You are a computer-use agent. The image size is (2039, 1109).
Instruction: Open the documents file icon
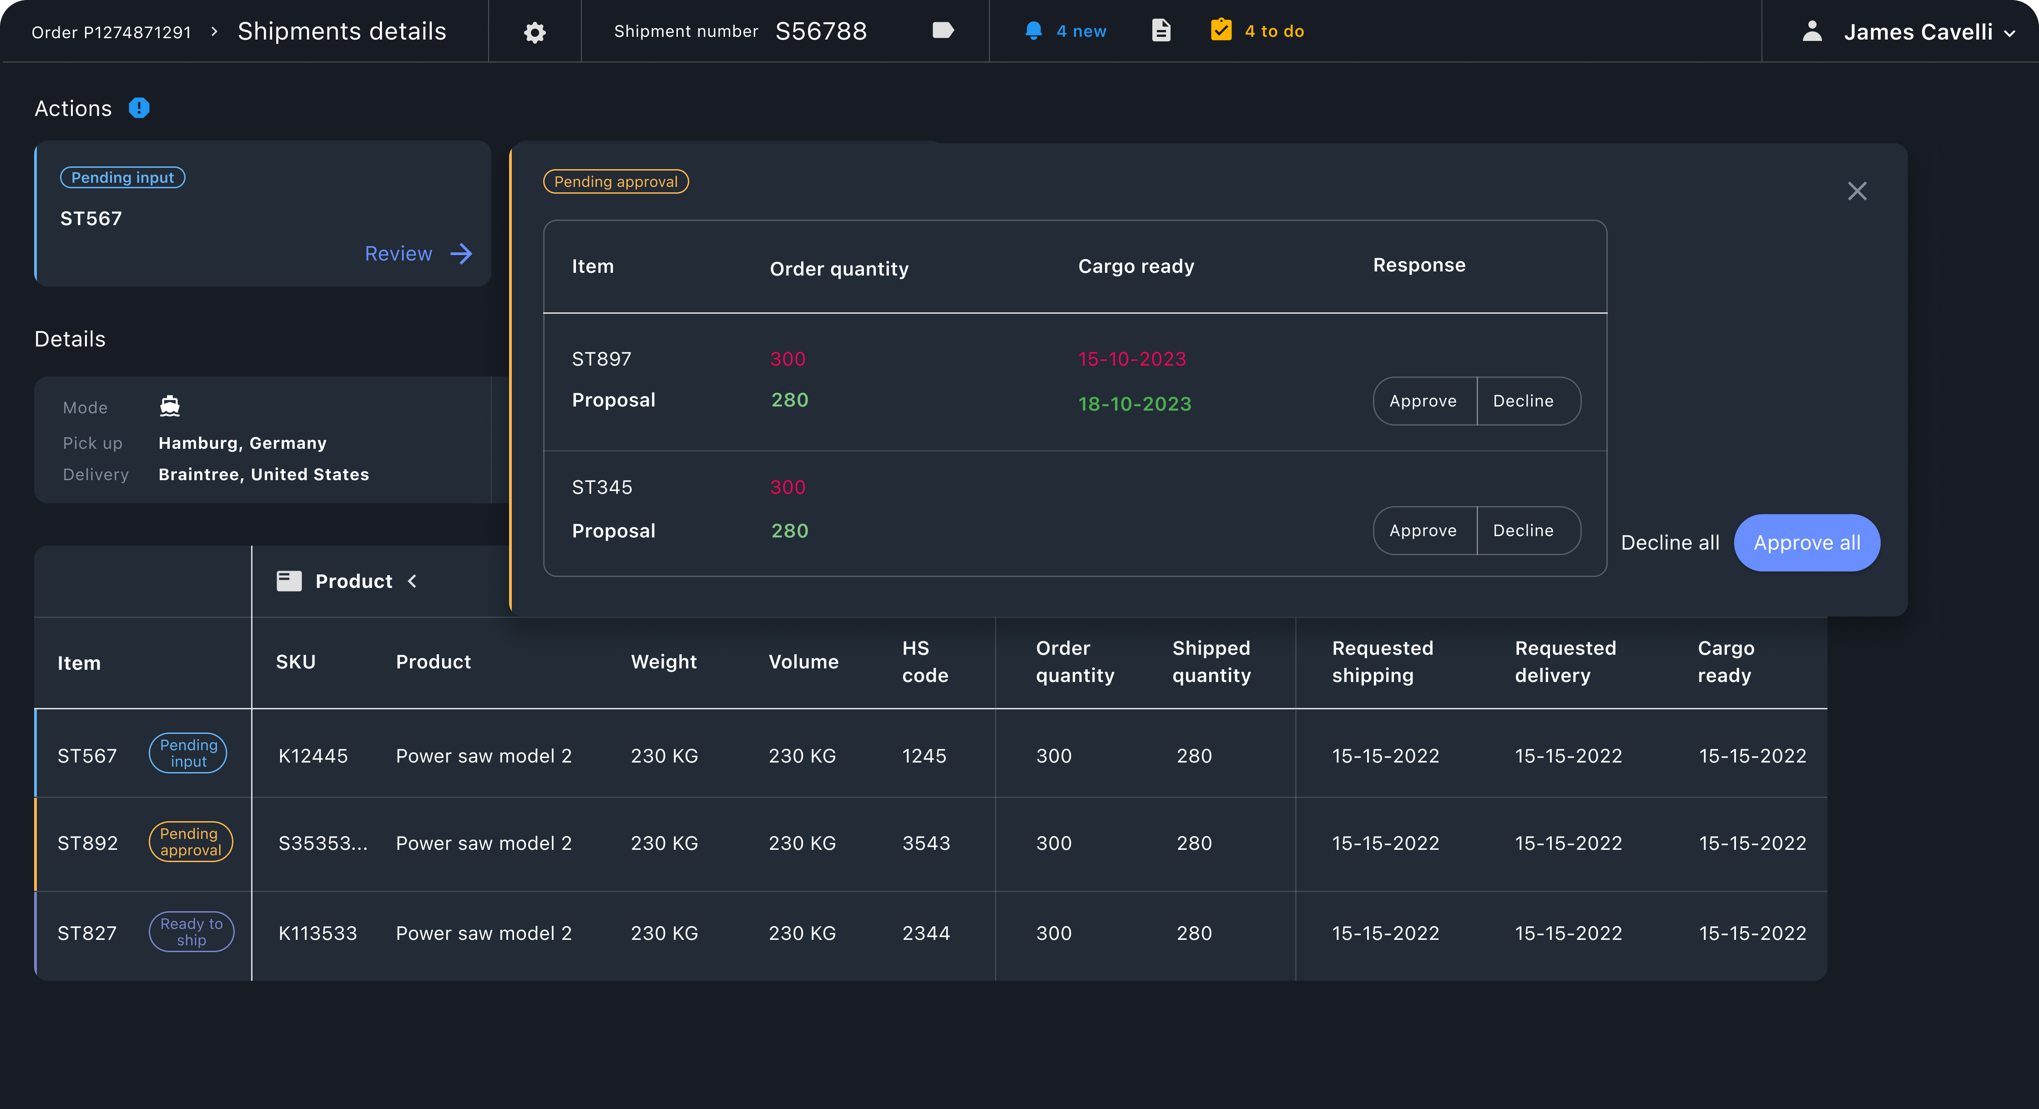coord(1161,31)
